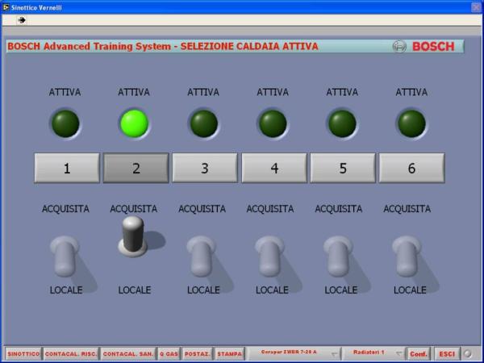484x363 pixels.
Task: Open the Q GAS page
Action: (x=169, y=354)
